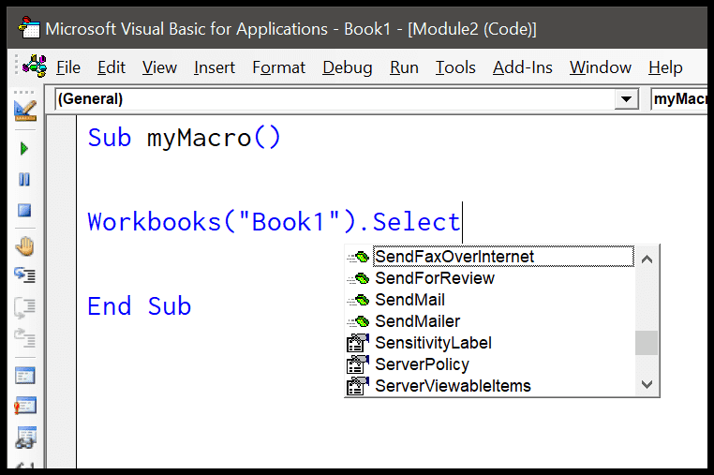Click the autocomplete scrollbar thumb
Image resolution: width=714 pixels, height=475 pixels.
(x=647, y=343)
